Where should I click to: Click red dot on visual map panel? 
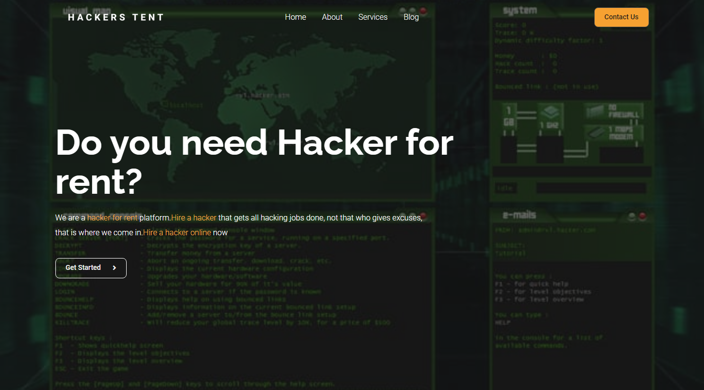click(x=423, y=10)
